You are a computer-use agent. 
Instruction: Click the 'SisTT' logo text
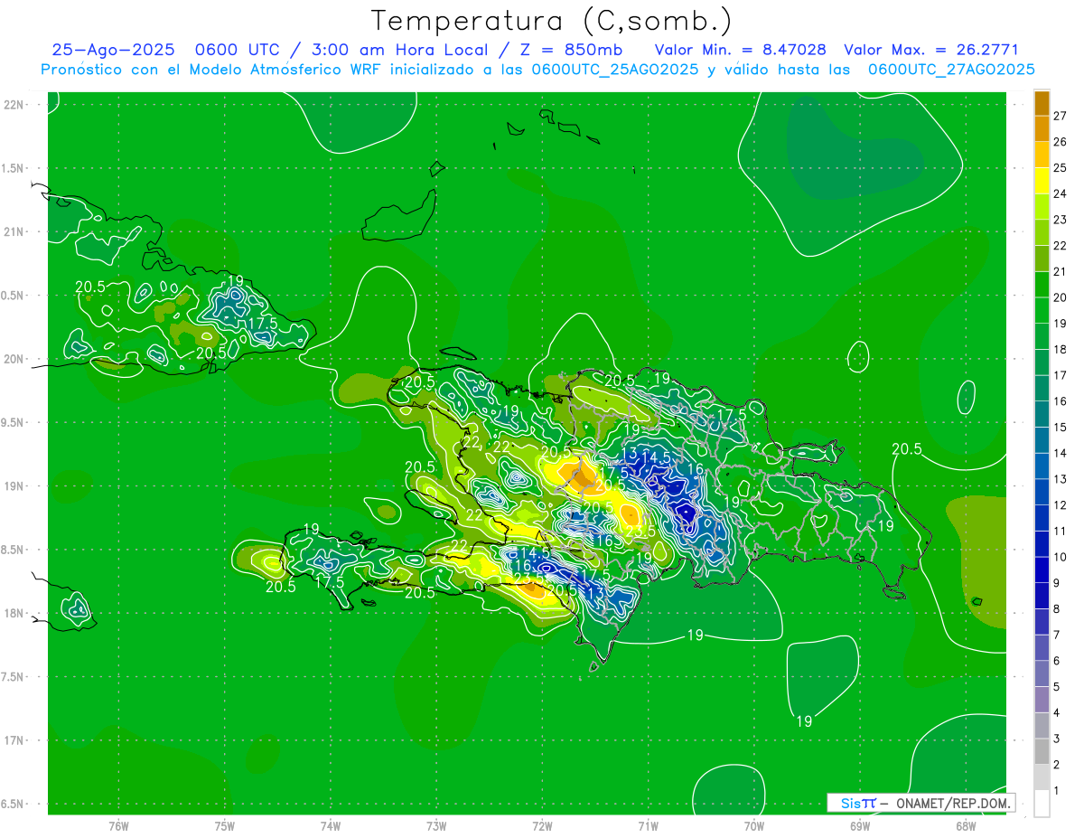click(x=858, y=803)
